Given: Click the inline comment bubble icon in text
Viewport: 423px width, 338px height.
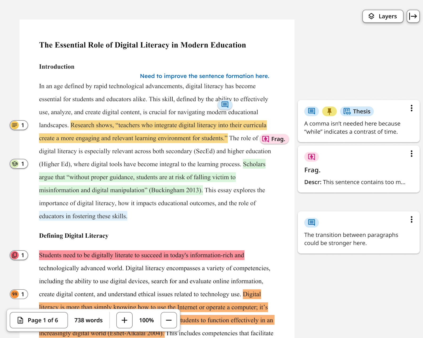Looking at the screenshot, I should click(225, 105).
